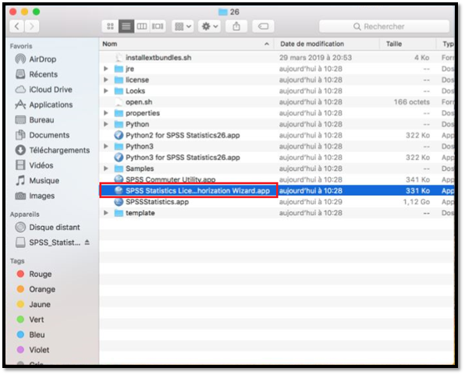Expand the properties folder
Viewport: 465px width, 375px height.
tap(106, 113)
